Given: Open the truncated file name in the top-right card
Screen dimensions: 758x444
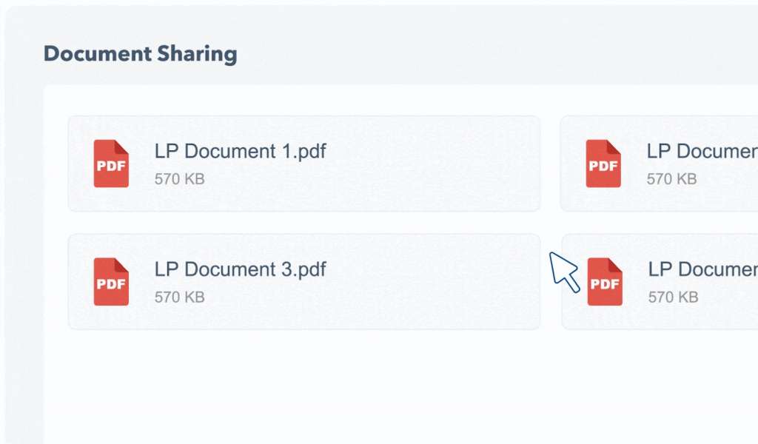Looking at the screenshot, I should coord(701,151).
